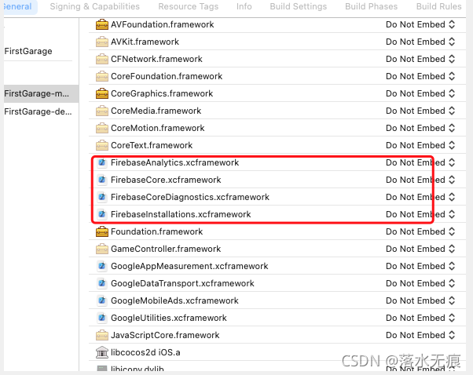Open embed dropdown for AVKit.framework
This screenshot has height=375, width=473.
pyautogui.click(x=420, y=42)
